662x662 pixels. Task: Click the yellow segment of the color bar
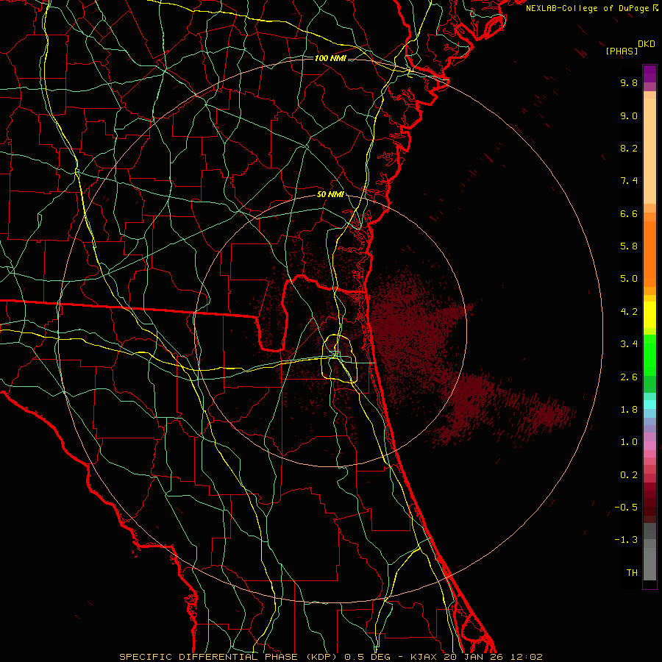click(649, 315)
